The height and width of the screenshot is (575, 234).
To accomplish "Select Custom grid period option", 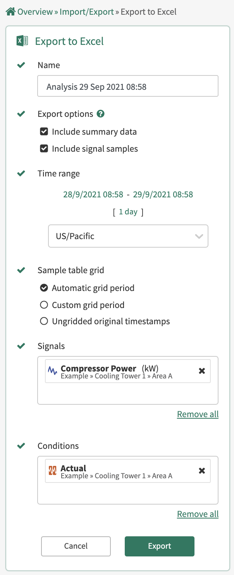I will tap(44, 305).
